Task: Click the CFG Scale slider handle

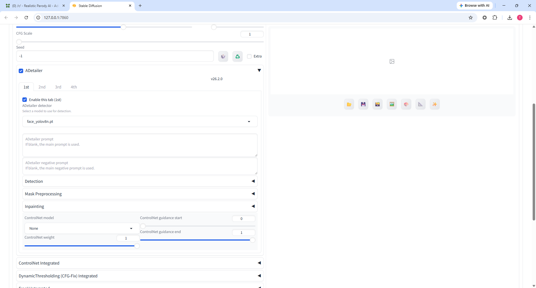Action: (x=19, y=42)
